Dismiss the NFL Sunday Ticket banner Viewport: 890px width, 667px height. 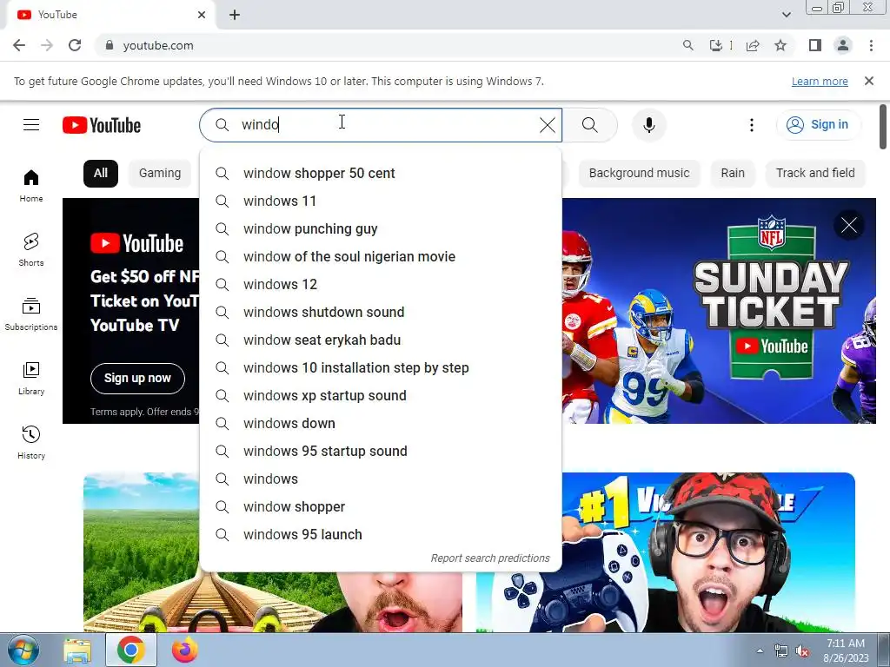[848, 225]
